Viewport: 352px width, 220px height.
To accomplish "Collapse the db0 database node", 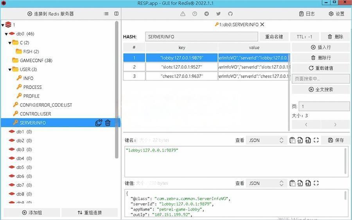I will click(x=6, y=34).
